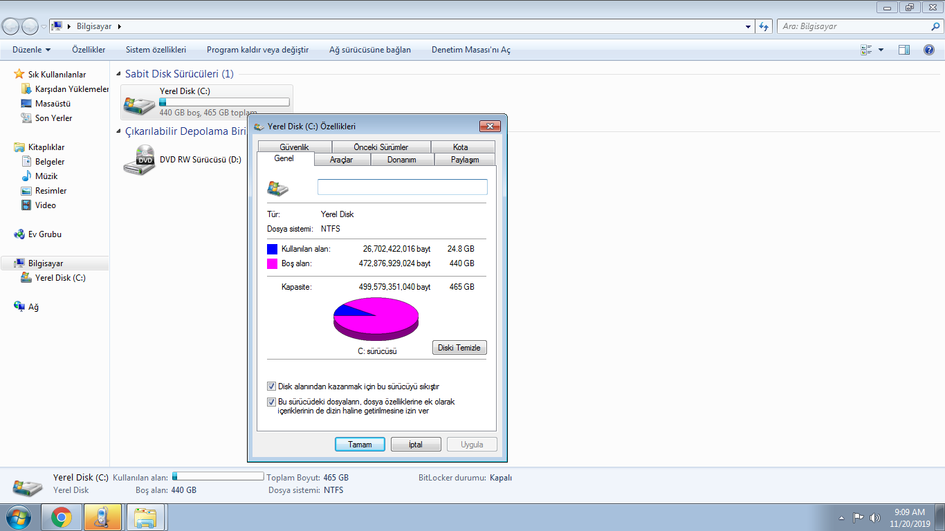The height and width of the screenshot is (531, 945).
Task: Click the drive icon in the Genel tab
Action: pos(278,188)
